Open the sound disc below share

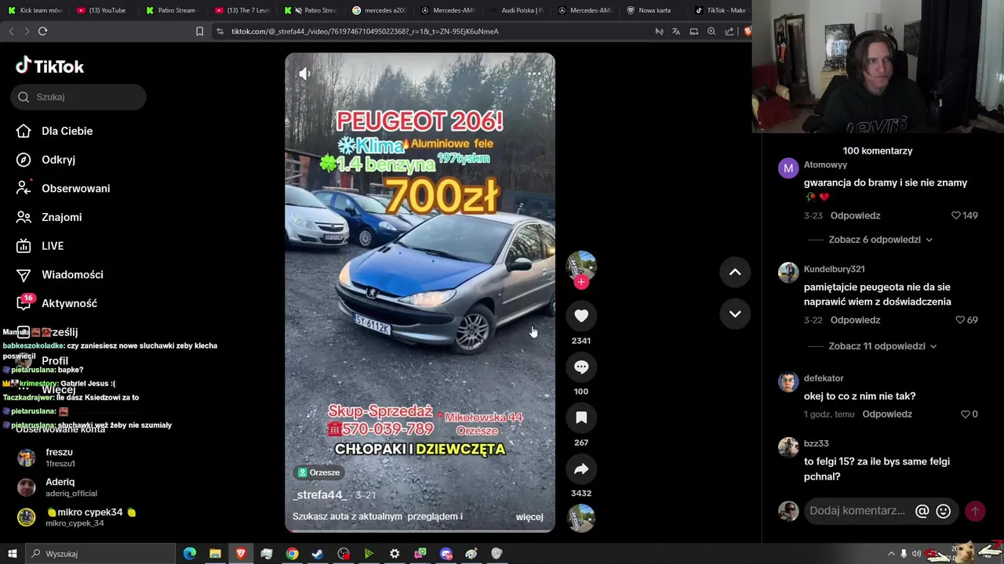(581, 518)
